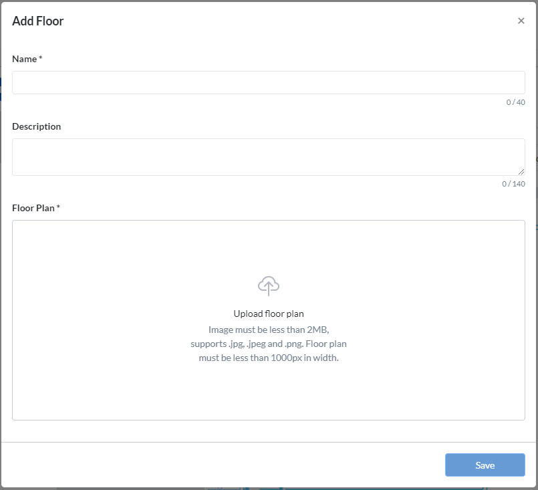538x490 pixels.
Task: Close the Add Floor dialog
Action: pyautogui.click(x=521, y=21)
